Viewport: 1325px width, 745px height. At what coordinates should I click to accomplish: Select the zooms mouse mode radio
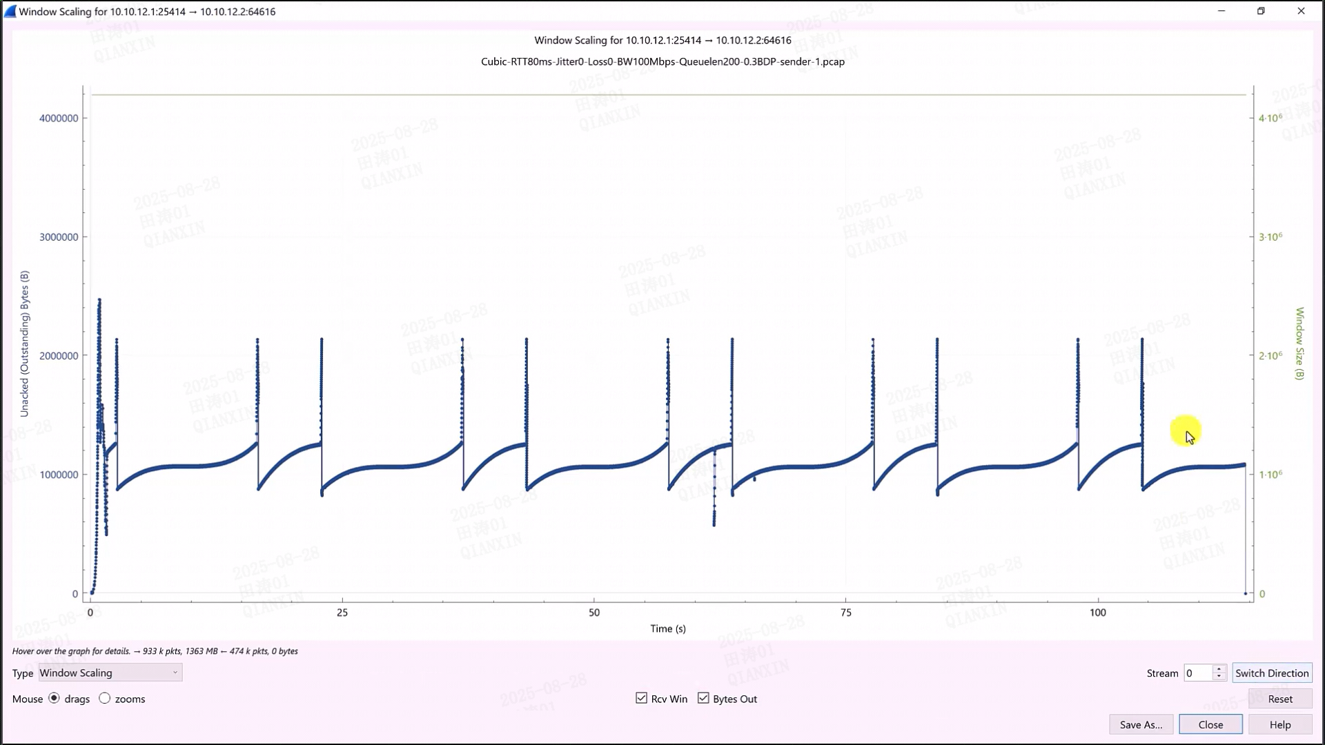pos(105,698)
